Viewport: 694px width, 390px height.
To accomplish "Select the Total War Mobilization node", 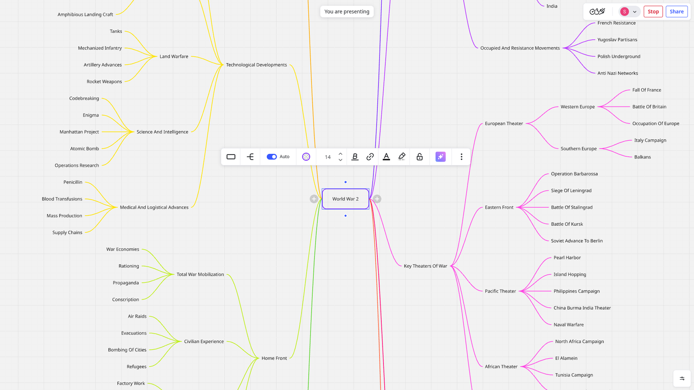I will coord(200,274).
